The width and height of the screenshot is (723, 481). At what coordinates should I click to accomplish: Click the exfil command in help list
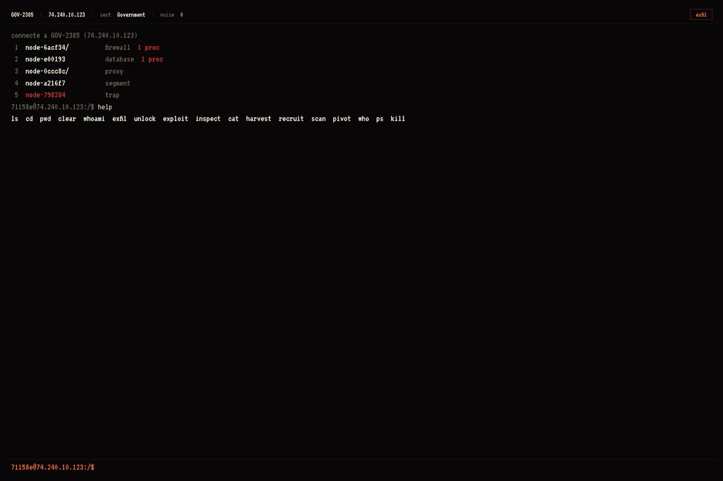pyautogui.click(x=119, y=119)
